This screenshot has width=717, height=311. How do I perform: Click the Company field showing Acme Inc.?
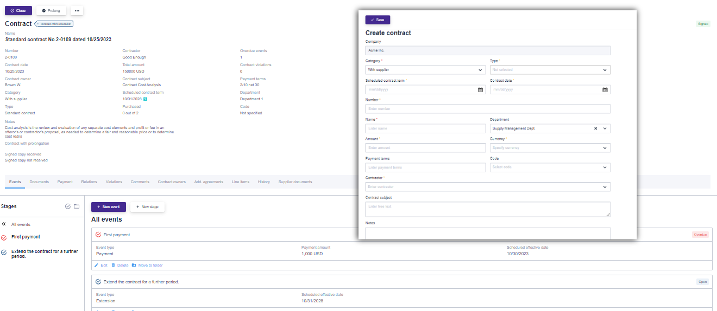pyautogui.click(x=488, y=50)
